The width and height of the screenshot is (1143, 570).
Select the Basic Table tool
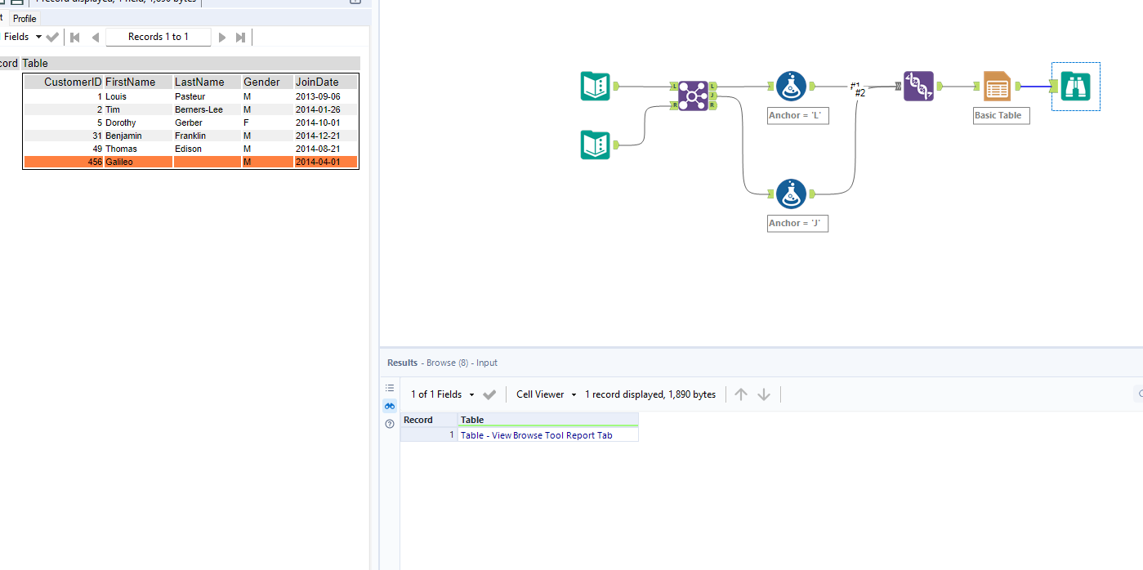coord(997,85)
